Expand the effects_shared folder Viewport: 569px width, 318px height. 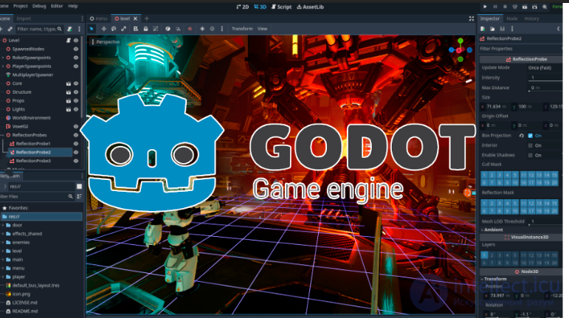[x=3, y=234]
